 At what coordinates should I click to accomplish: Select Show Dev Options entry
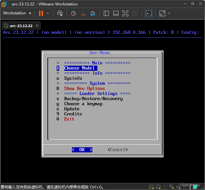click(84, 89)
